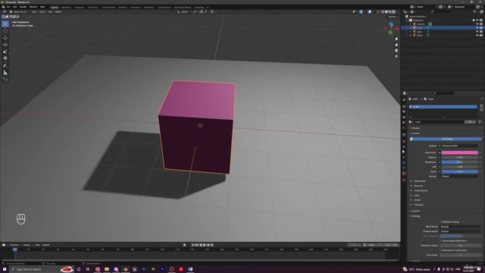The width and height of the screenshot is (485, 273).
Task: Switch perspective/orthographic grid icon
Action: [396, 56]
